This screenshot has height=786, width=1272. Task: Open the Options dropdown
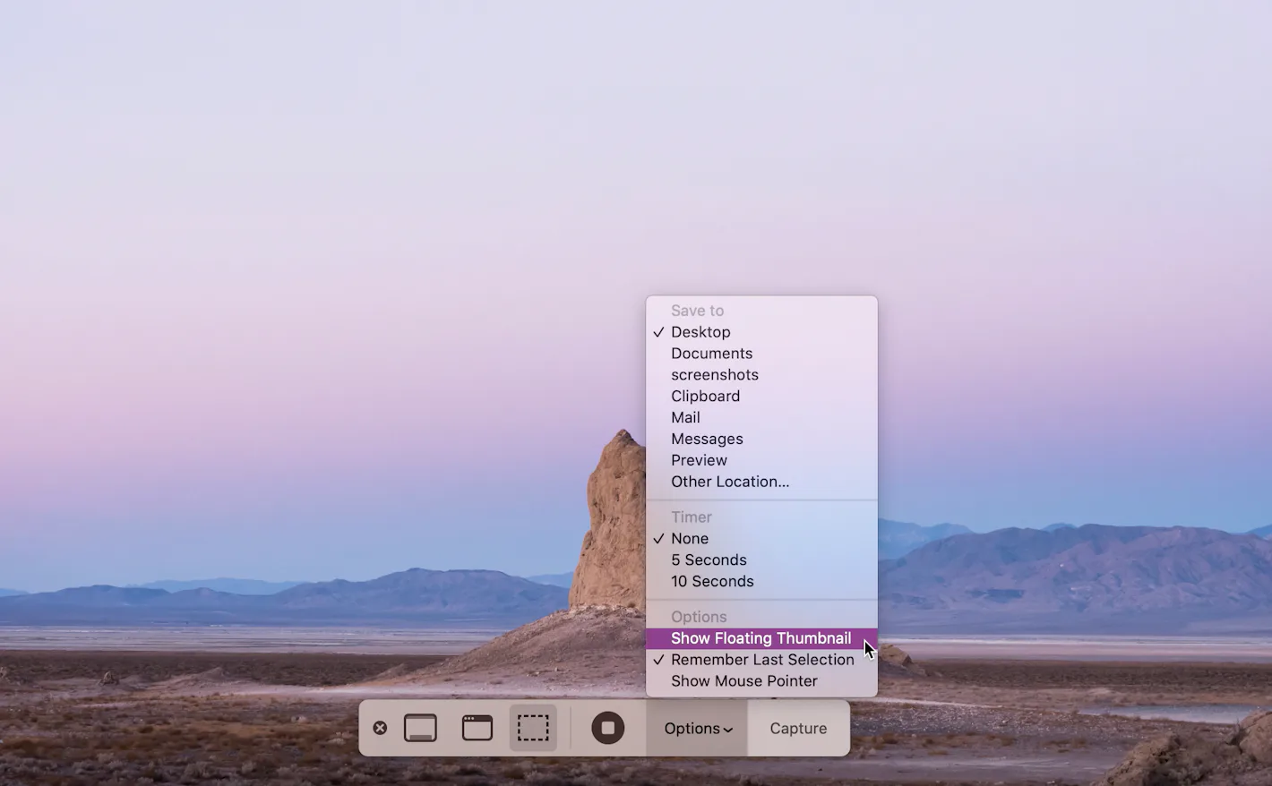click(x=698, y=729)
